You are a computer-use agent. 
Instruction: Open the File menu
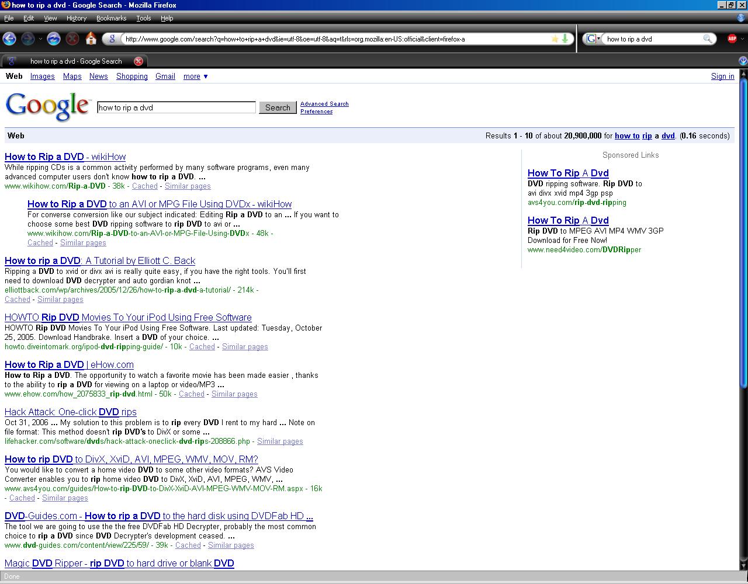[9, 18]
